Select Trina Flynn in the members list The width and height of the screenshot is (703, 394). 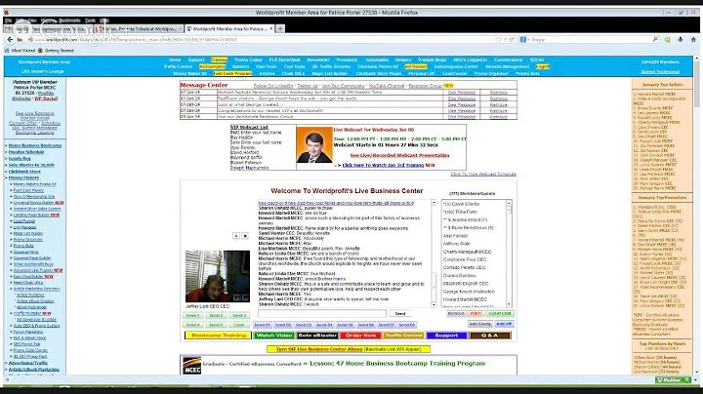pyautogui.click(x=460, y=212)
